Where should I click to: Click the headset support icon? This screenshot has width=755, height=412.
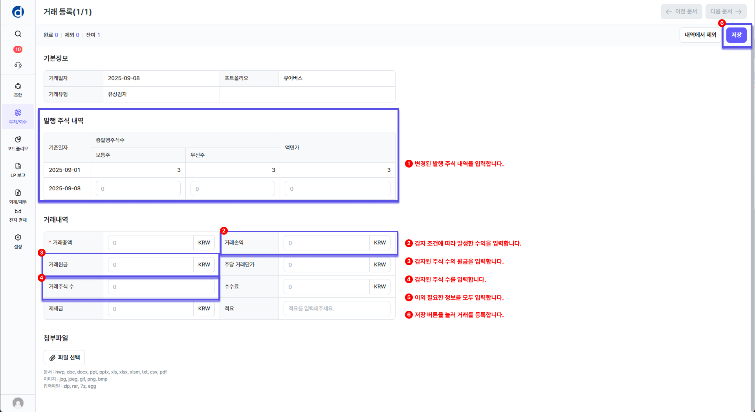coord(18,65)
